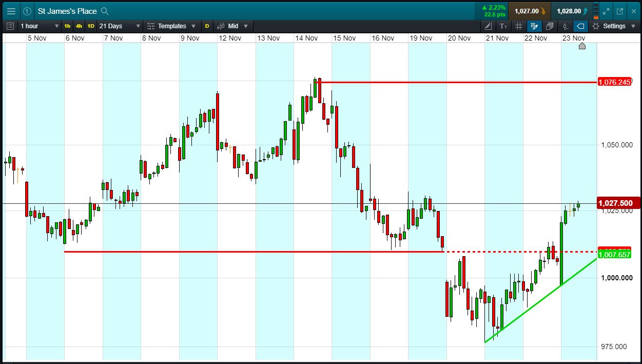Select the green 1,007.657 trendline label
Viewport: 642px width, 364px height.
pos(614,255)
